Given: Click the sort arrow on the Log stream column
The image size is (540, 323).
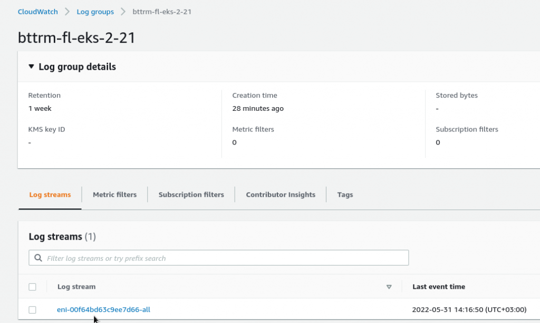Looking at the screenshot, I should [389, 287].
